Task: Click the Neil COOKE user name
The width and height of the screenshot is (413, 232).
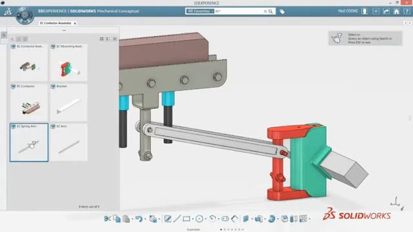Action: [x=348, y=11]
